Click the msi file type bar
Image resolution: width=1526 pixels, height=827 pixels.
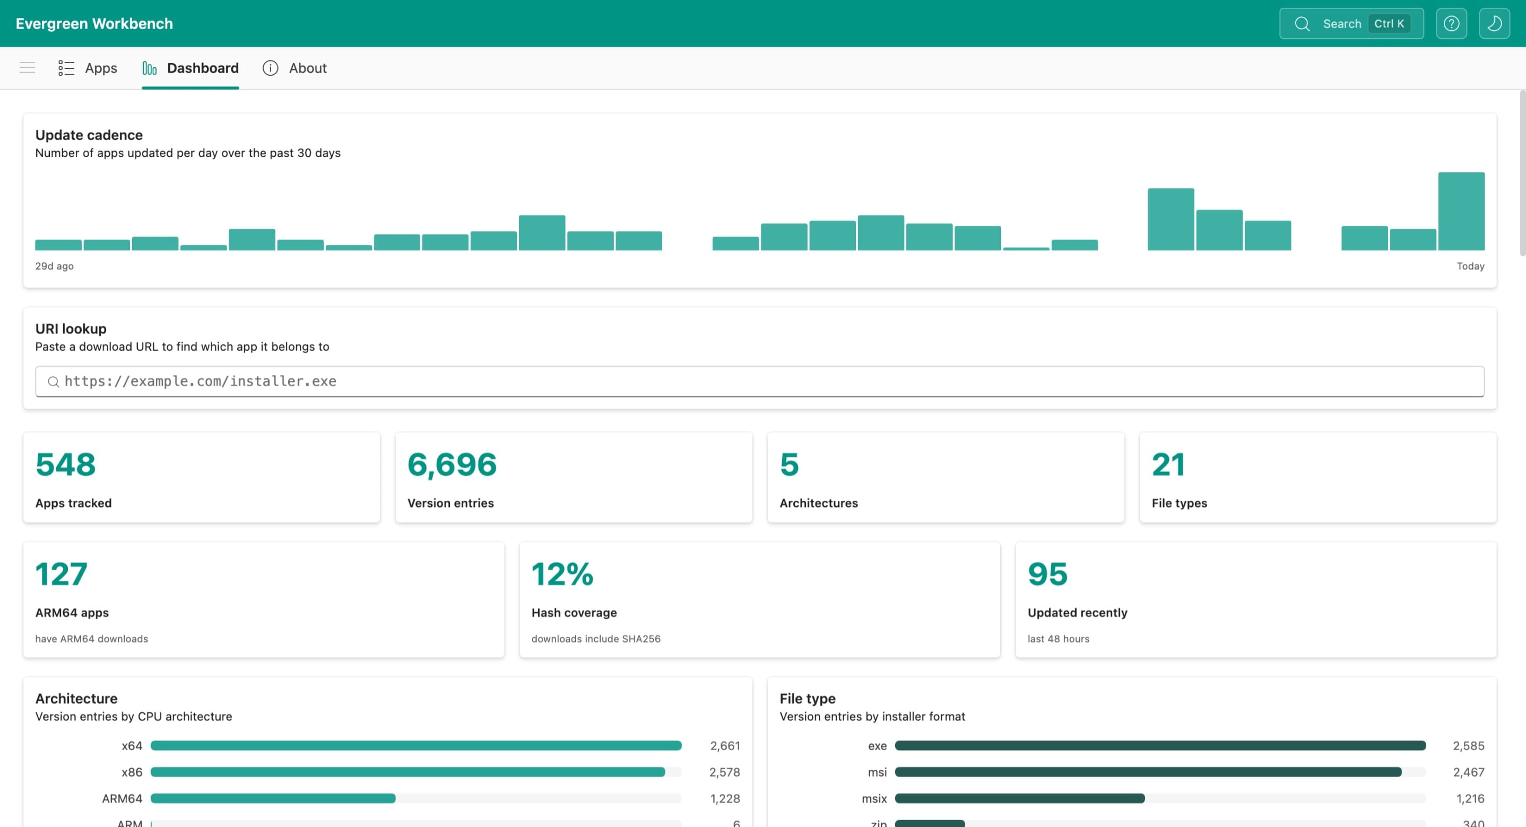(x=1148, y=772)
